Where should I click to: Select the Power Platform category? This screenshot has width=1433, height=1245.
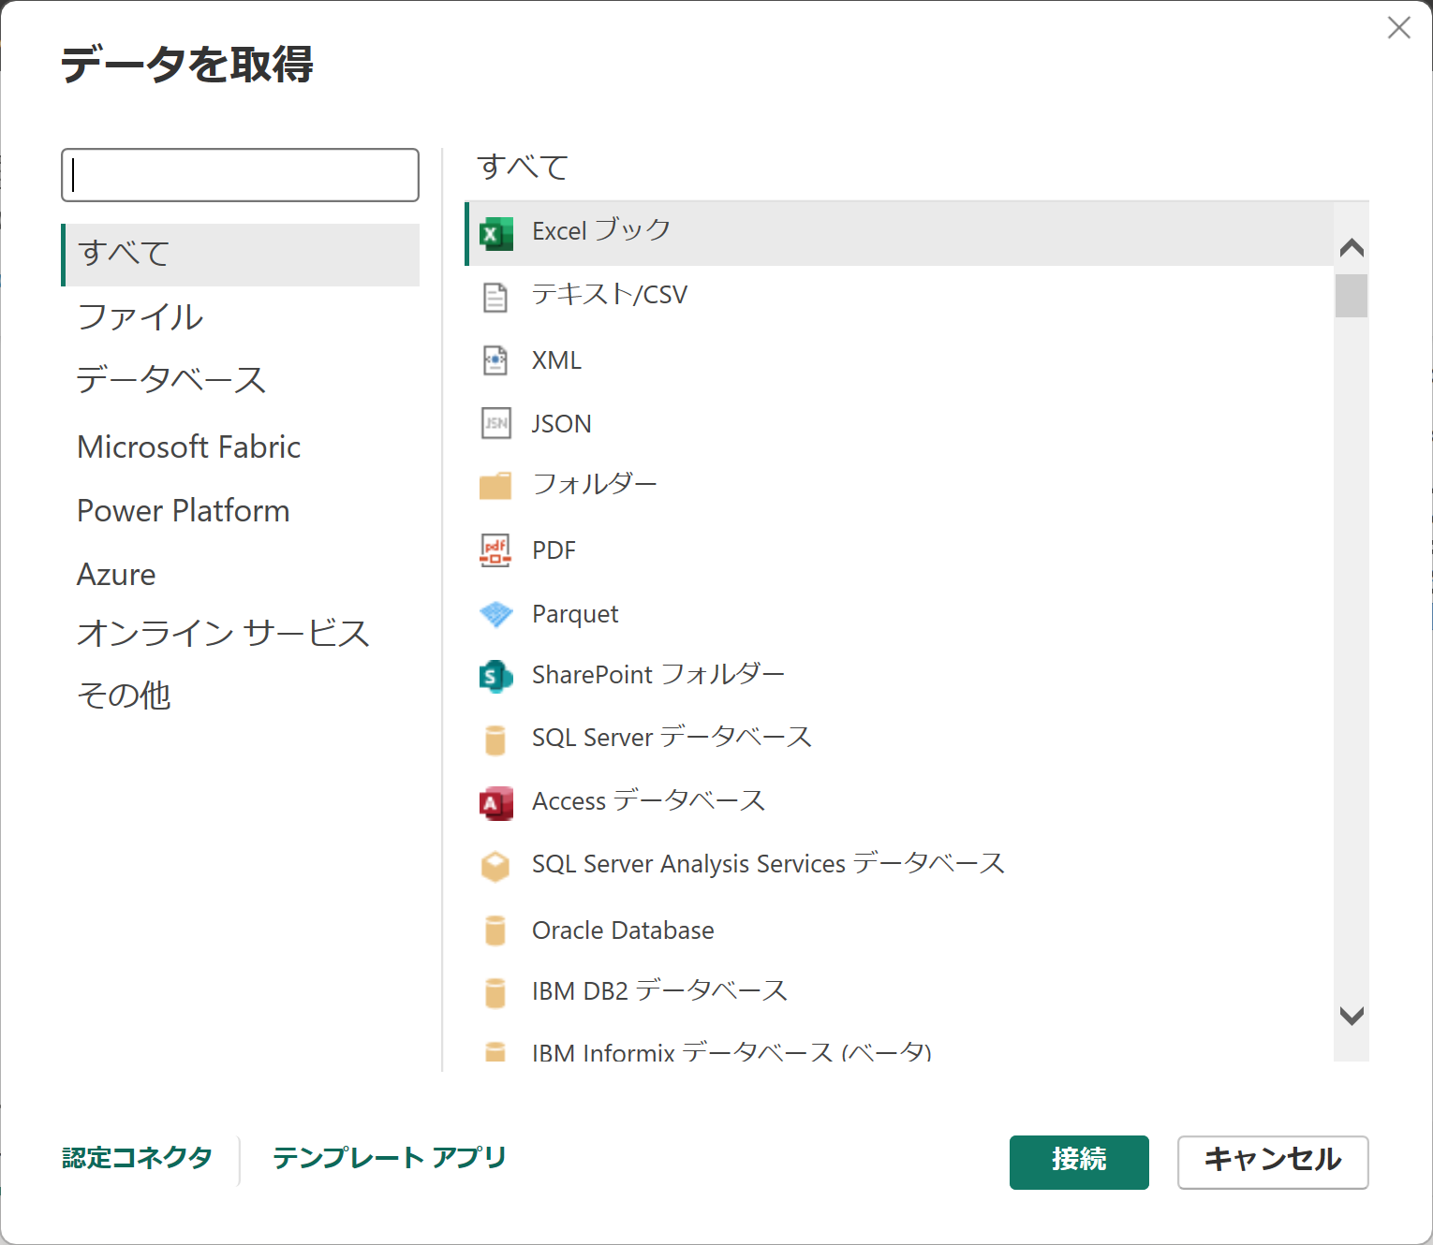pyautogui.click(x=241, y=510)
